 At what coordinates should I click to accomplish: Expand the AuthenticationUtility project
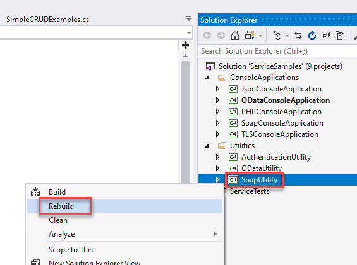217,157
